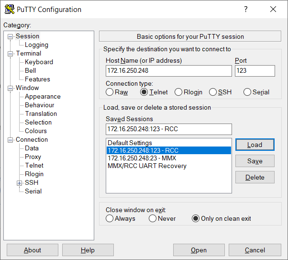Screen dimensions: 288x260
Task: Pick the 172.16.250.248:23 - MMX session
Action: [x=143, y=158]
